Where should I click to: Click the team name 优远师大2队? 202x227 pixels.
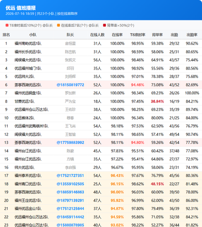[x=25, y=77]
